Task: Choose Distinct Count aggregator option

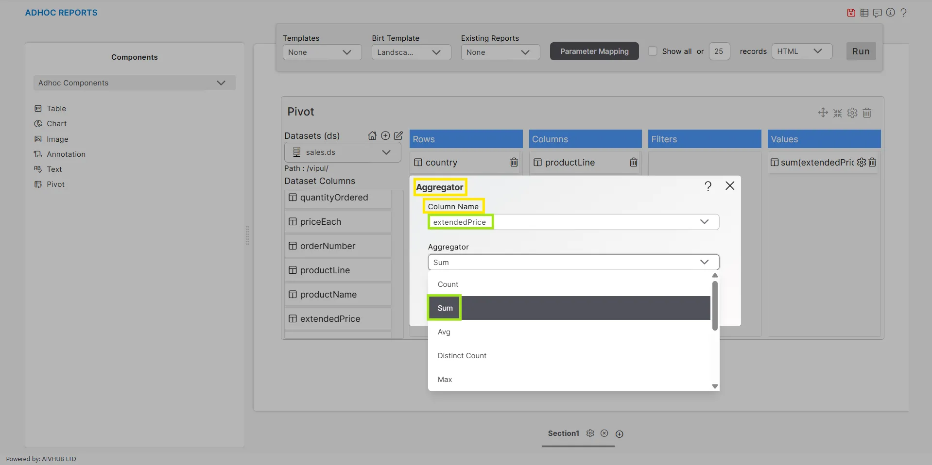Action: point(462,356)
